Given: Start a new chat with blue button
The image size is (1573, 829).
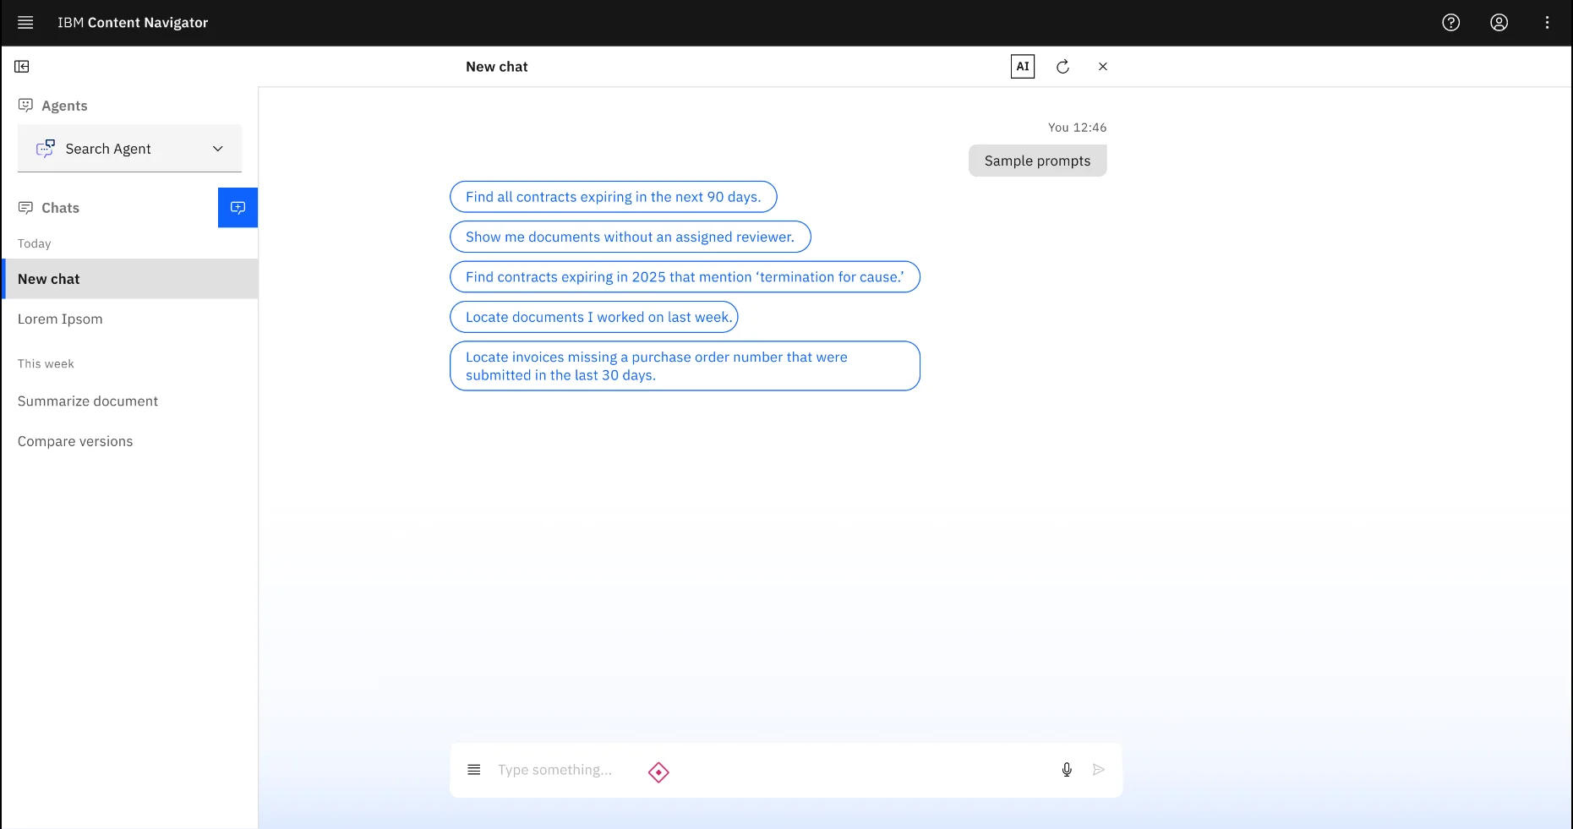Looking at the screenshot, I should (x=238, y=208).
